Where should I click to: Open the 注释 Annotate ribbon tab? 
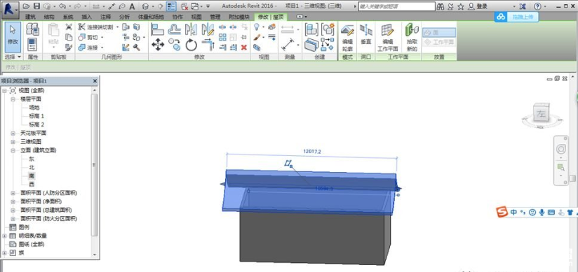105,17
